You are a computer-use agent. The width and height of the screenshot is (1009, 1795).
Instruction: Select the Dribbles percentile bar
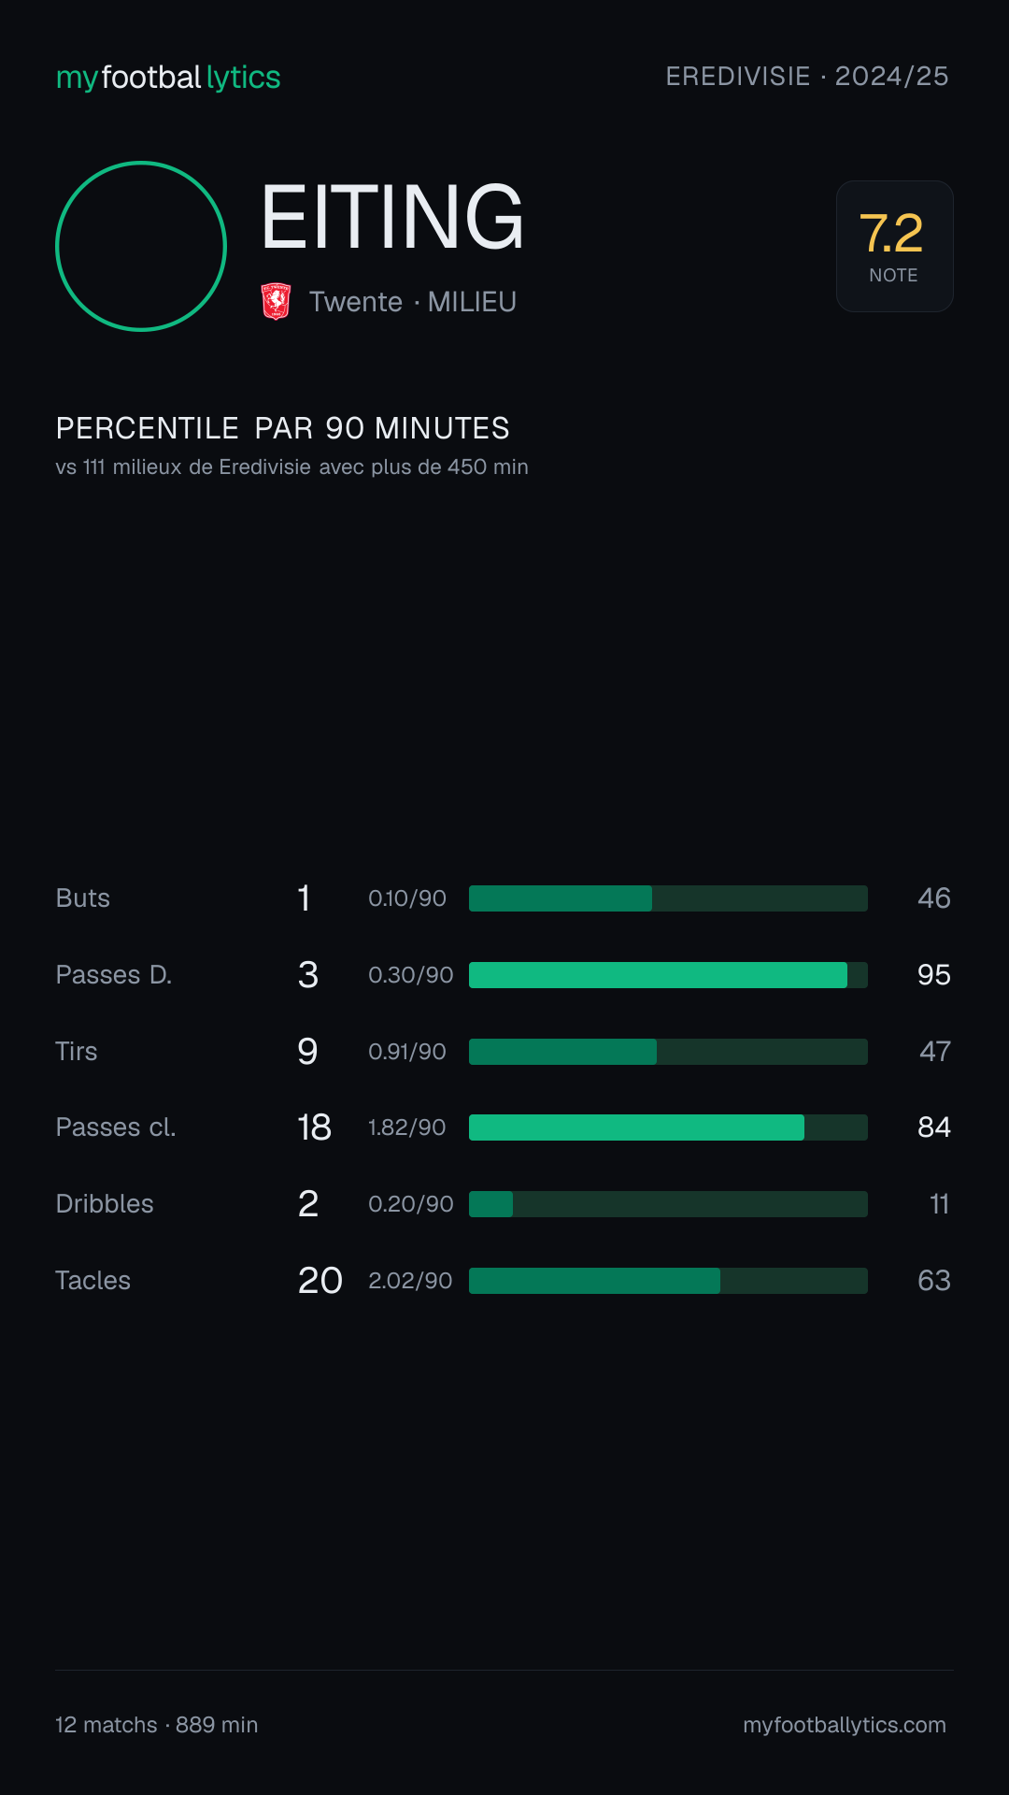click(x=668, y=1204)
